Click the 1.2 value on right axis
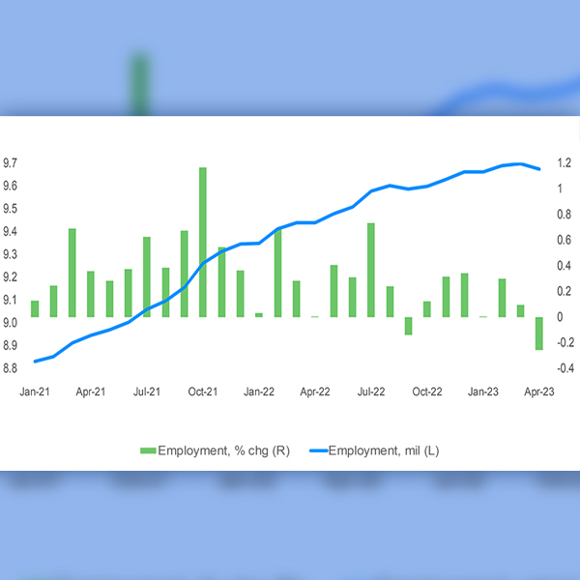Screen dimensions: 580x580 (563, 162)
